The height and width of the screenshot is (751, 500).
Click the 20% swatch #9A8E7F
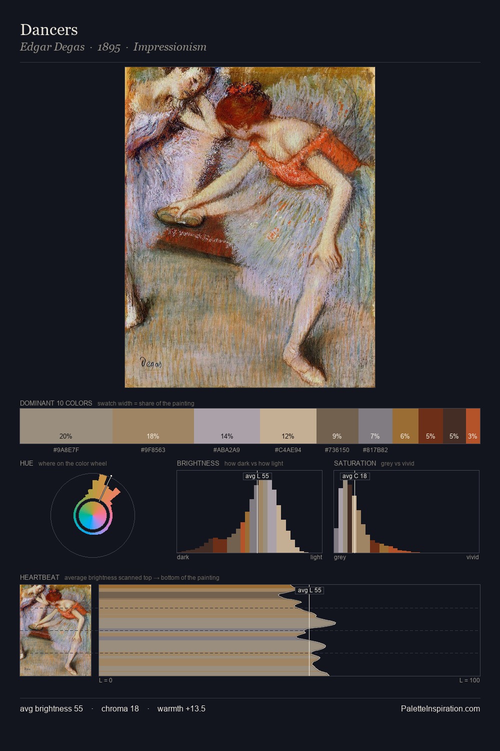coord(66,426)
